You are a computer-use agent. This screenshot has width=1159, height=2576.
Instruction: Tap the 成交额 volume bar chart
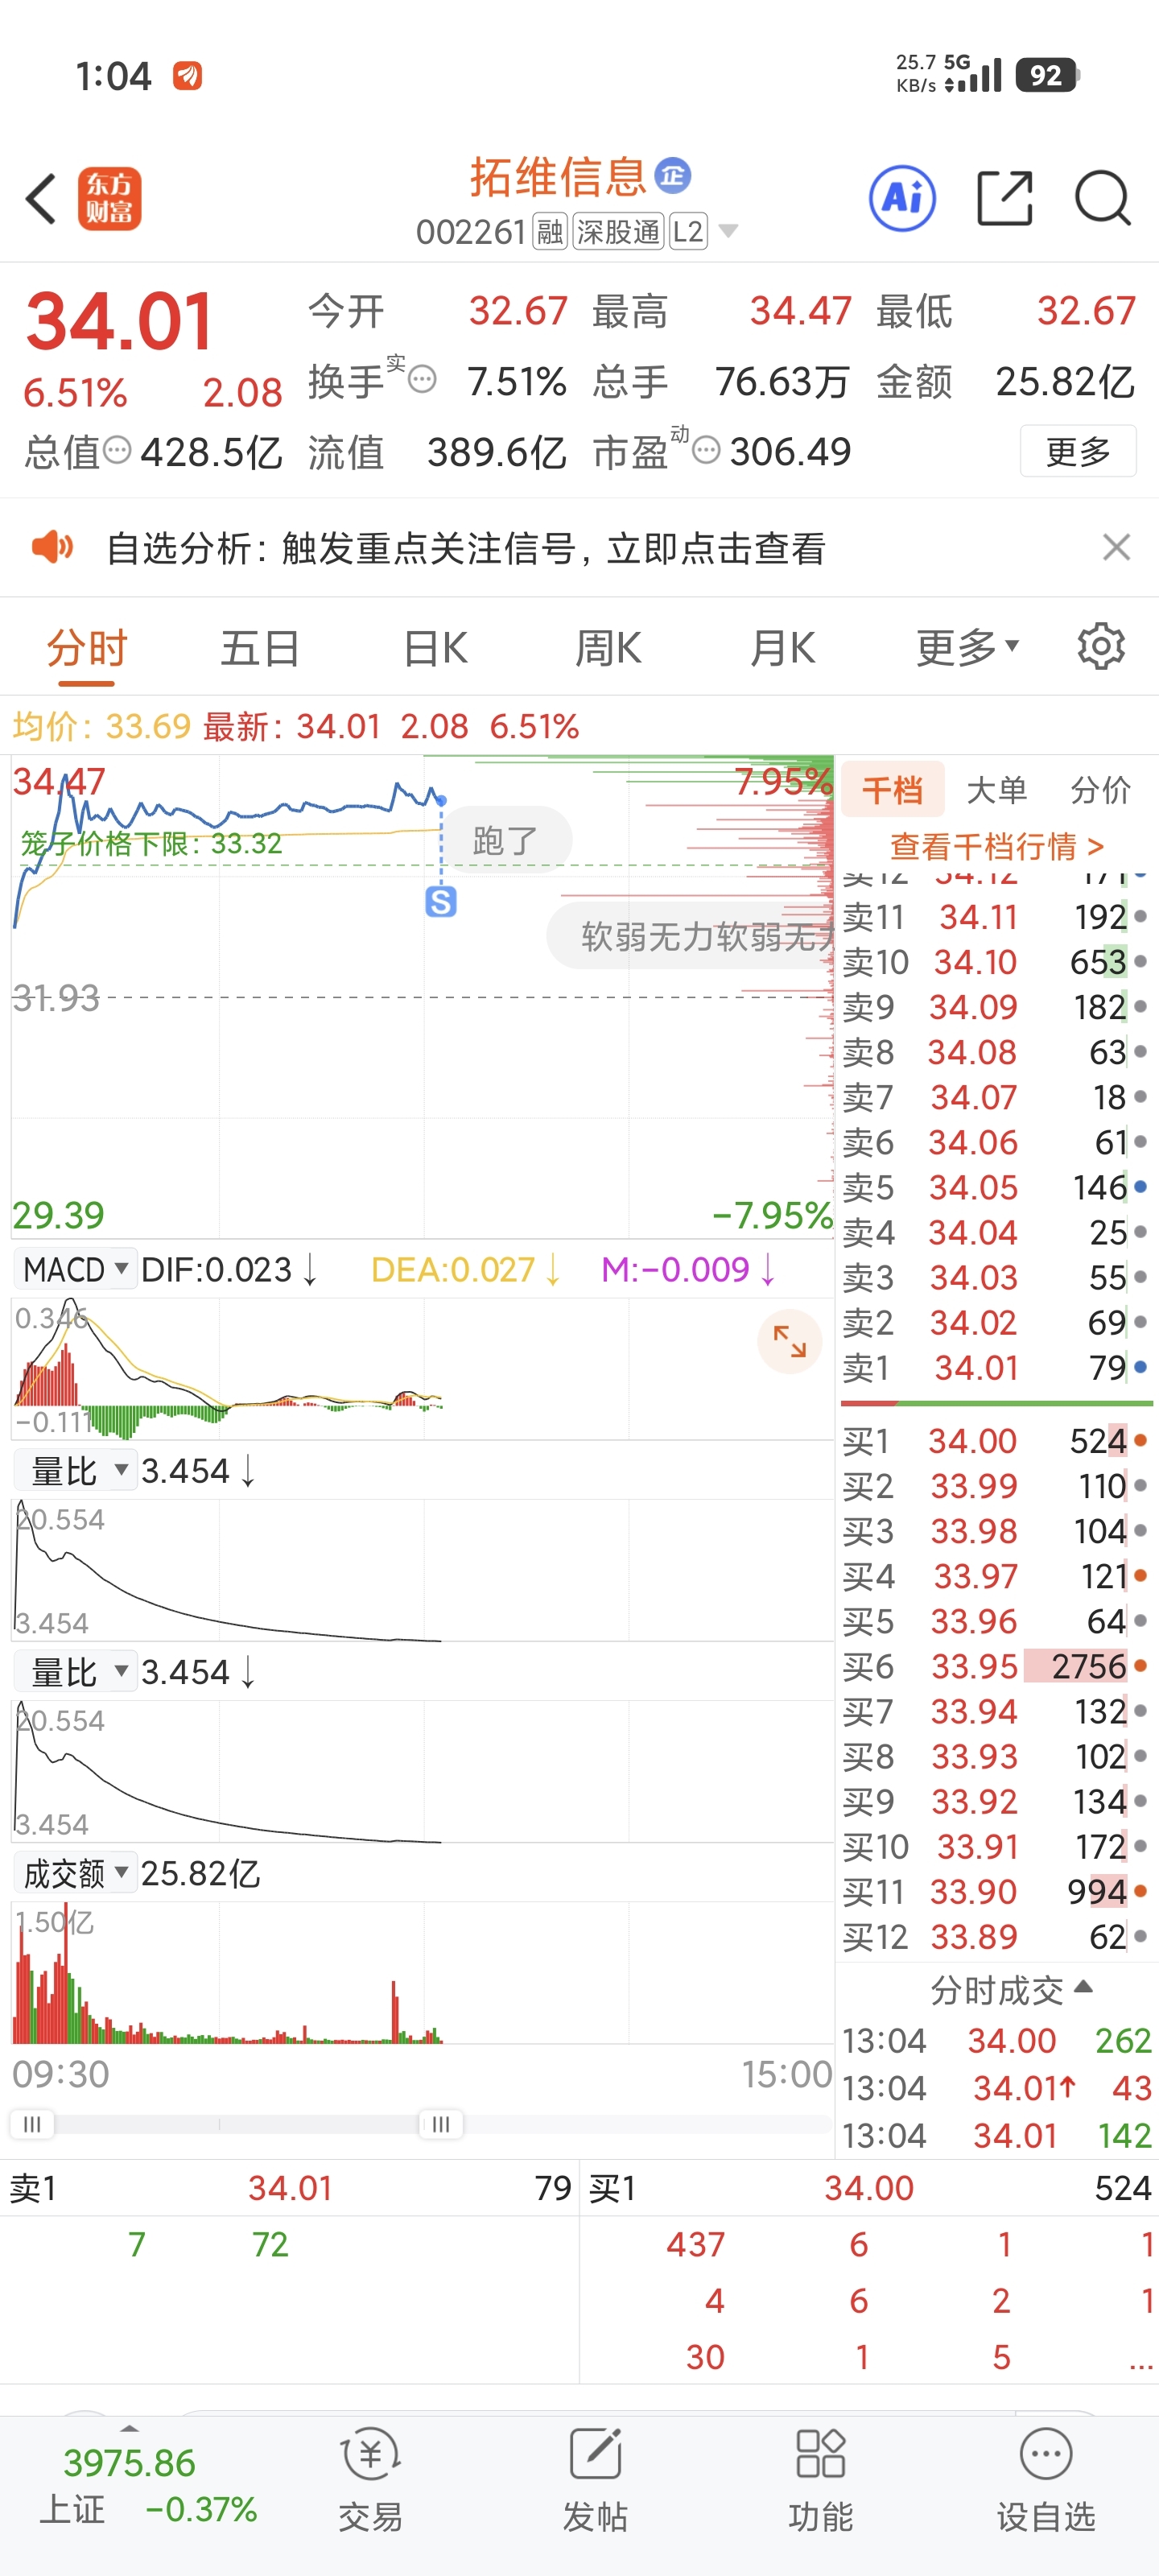click(422, 1973)
